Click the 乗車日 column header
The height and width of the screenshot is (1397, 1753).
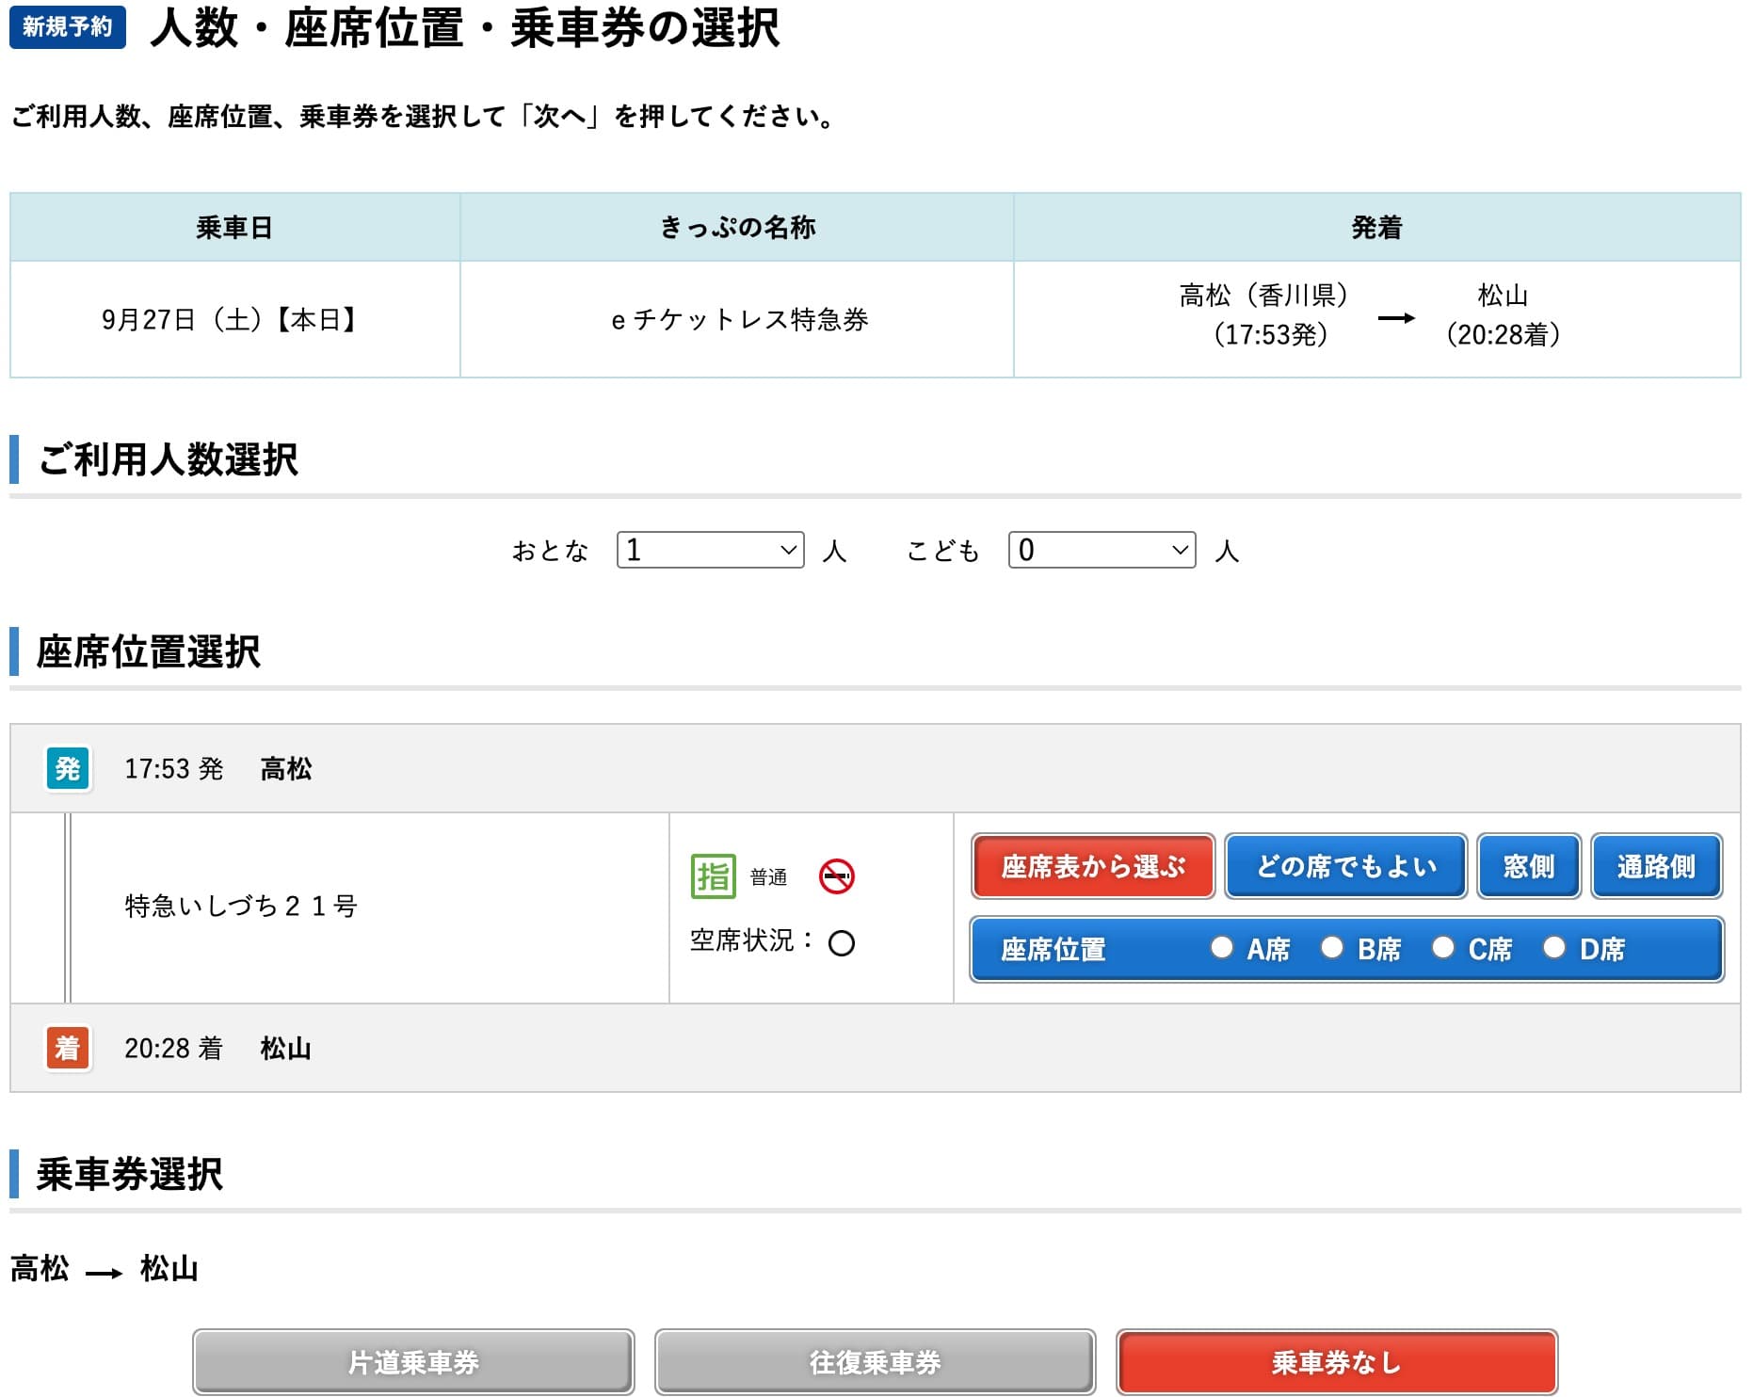(234, 227)
